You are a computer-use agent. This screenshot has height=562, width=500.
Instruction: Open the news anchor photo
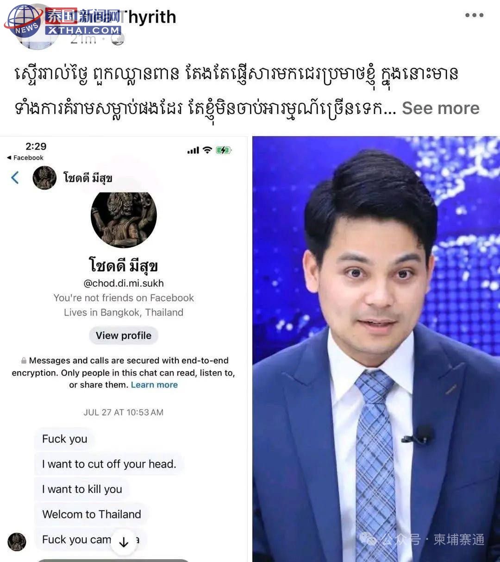[x=376, y=349]
